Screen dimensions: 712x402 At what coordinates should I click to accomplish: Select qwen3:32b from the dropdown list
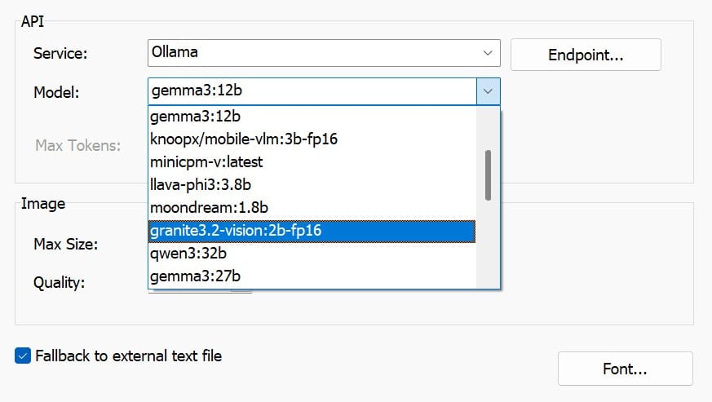[312, 254]
